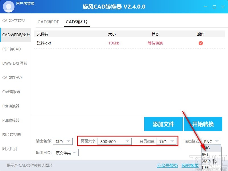Switch to the CAD转PDF tab
228x171 pixels.
click(48, 22)
